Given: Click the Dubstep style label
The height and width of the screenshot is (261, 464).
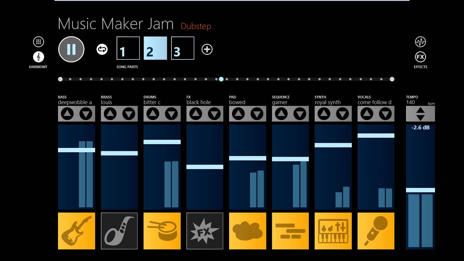Looking at the screenshot, I should (x=196, y=26).
